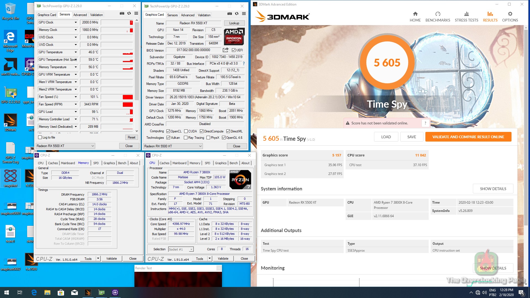The width and height of the screenshot is (530, 298).
Task: Open GPU-Z hamburger menu in Graphics Card window
Action: tap(244, 14)
